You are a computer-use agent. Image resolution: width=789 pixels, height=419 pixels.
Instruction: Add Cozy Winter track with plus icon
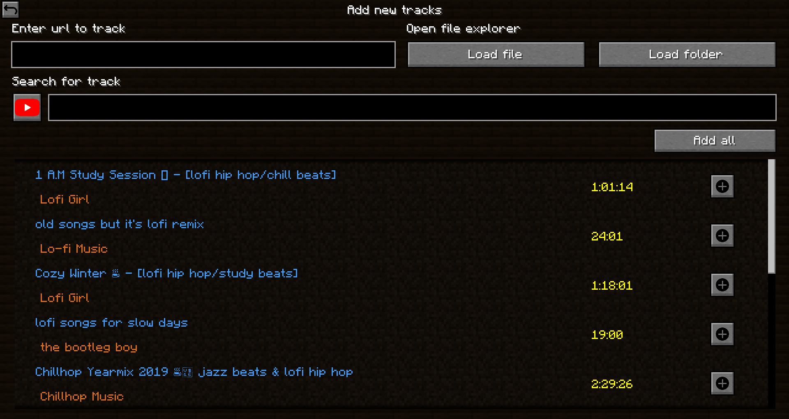(x=722, y=285)
